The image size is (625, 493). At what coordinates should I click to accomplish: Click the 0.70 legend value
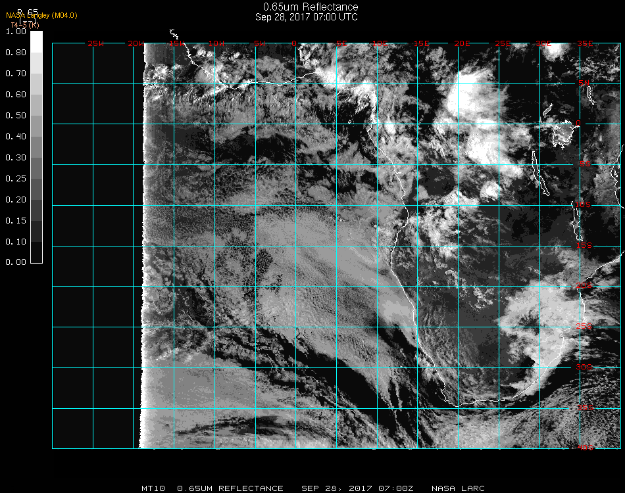pos(16,74)
